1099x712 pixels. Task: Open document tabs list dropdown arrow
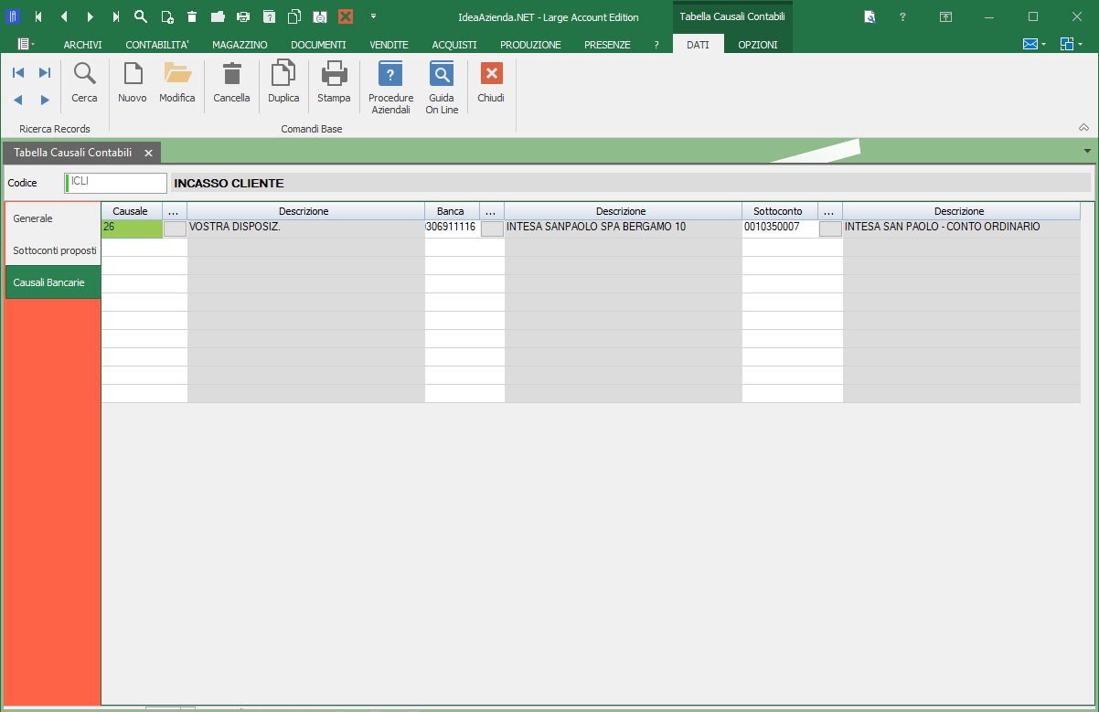tap(1087, 151)
